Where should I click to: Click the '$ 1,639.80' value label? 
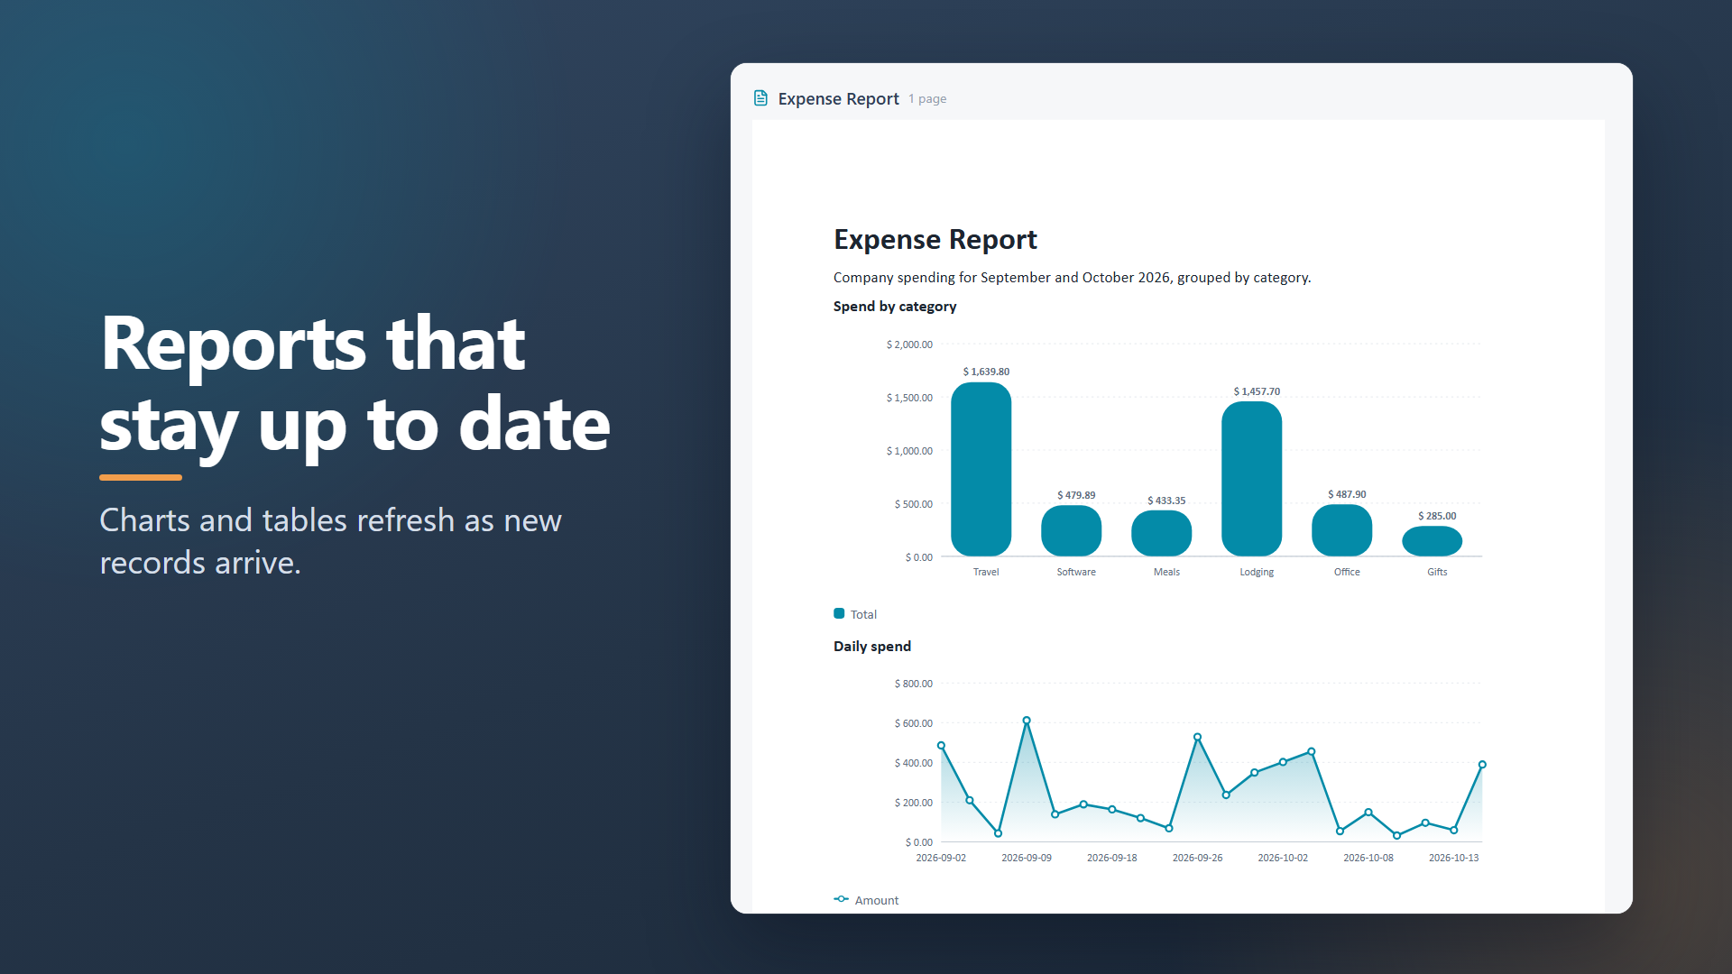click(x=986, y=372)
